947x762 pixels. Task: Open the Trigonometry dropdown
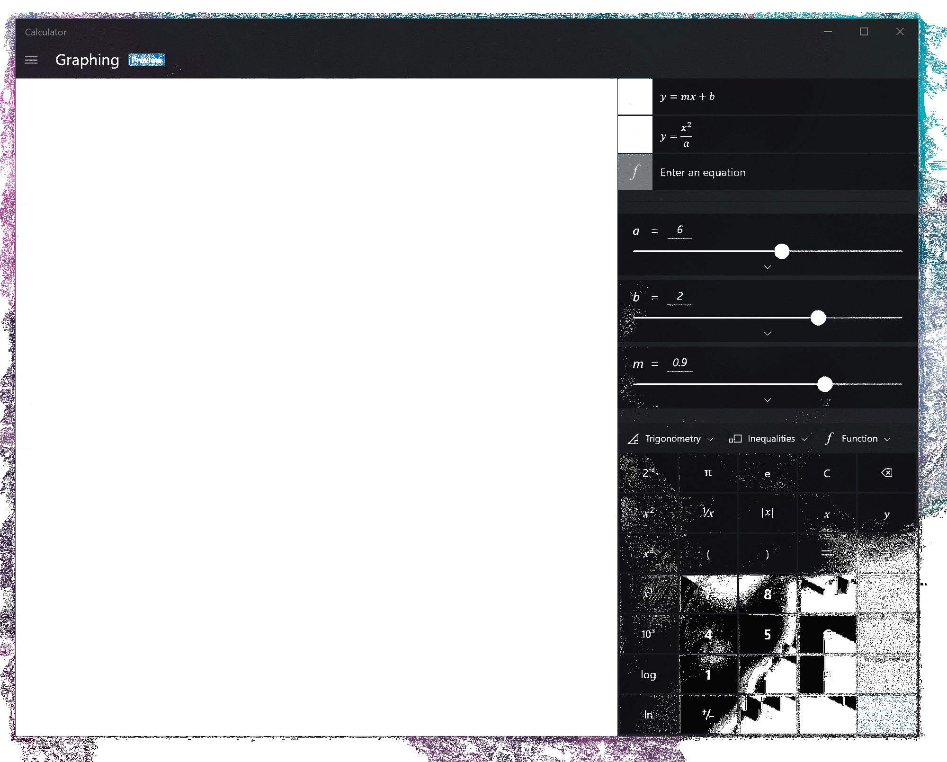click(x=670, y=439)
